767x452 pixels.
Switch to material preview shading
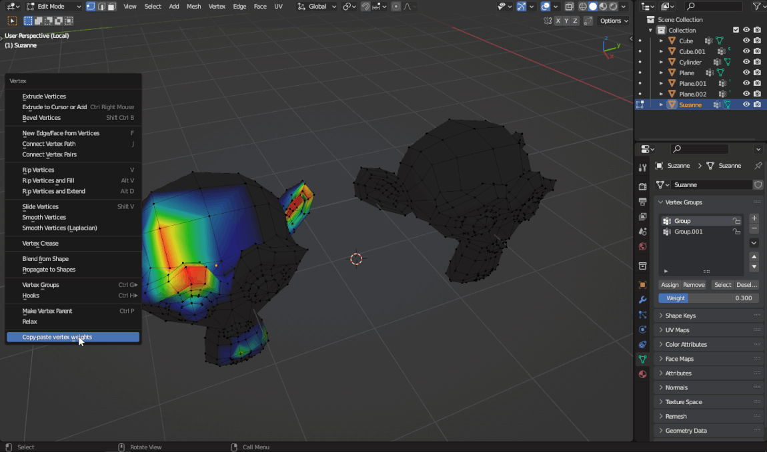[x=603, y=7]
